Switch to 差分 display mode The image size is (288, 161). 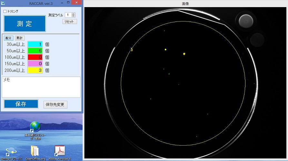8,38
